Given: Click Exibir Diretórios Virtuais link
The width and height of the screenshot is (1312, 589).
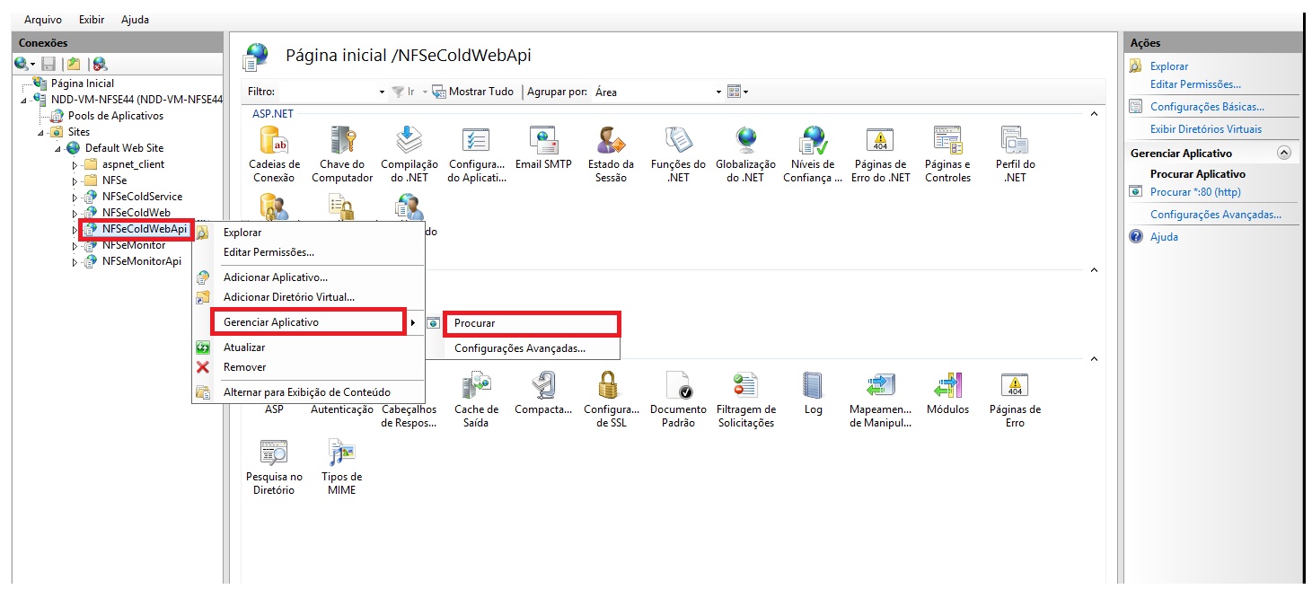Looking at the screenshot, I should point(1206,129).
